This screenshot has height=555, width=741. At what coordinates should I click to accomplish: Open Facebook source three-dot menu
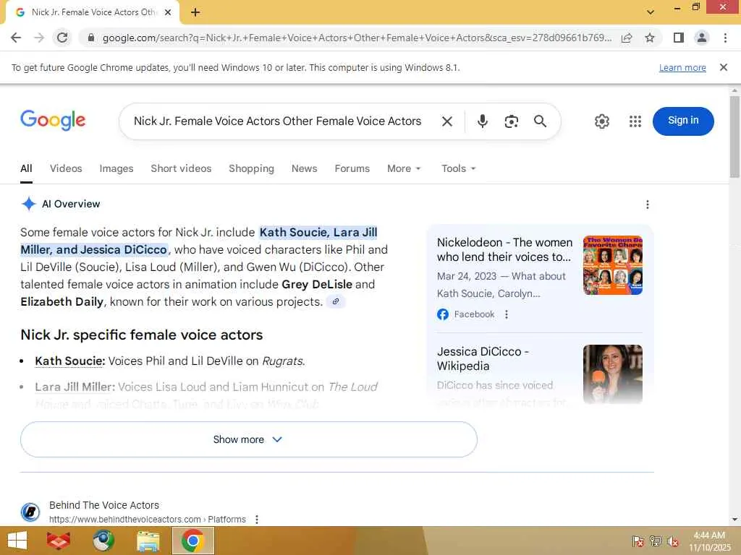(507, 314)
